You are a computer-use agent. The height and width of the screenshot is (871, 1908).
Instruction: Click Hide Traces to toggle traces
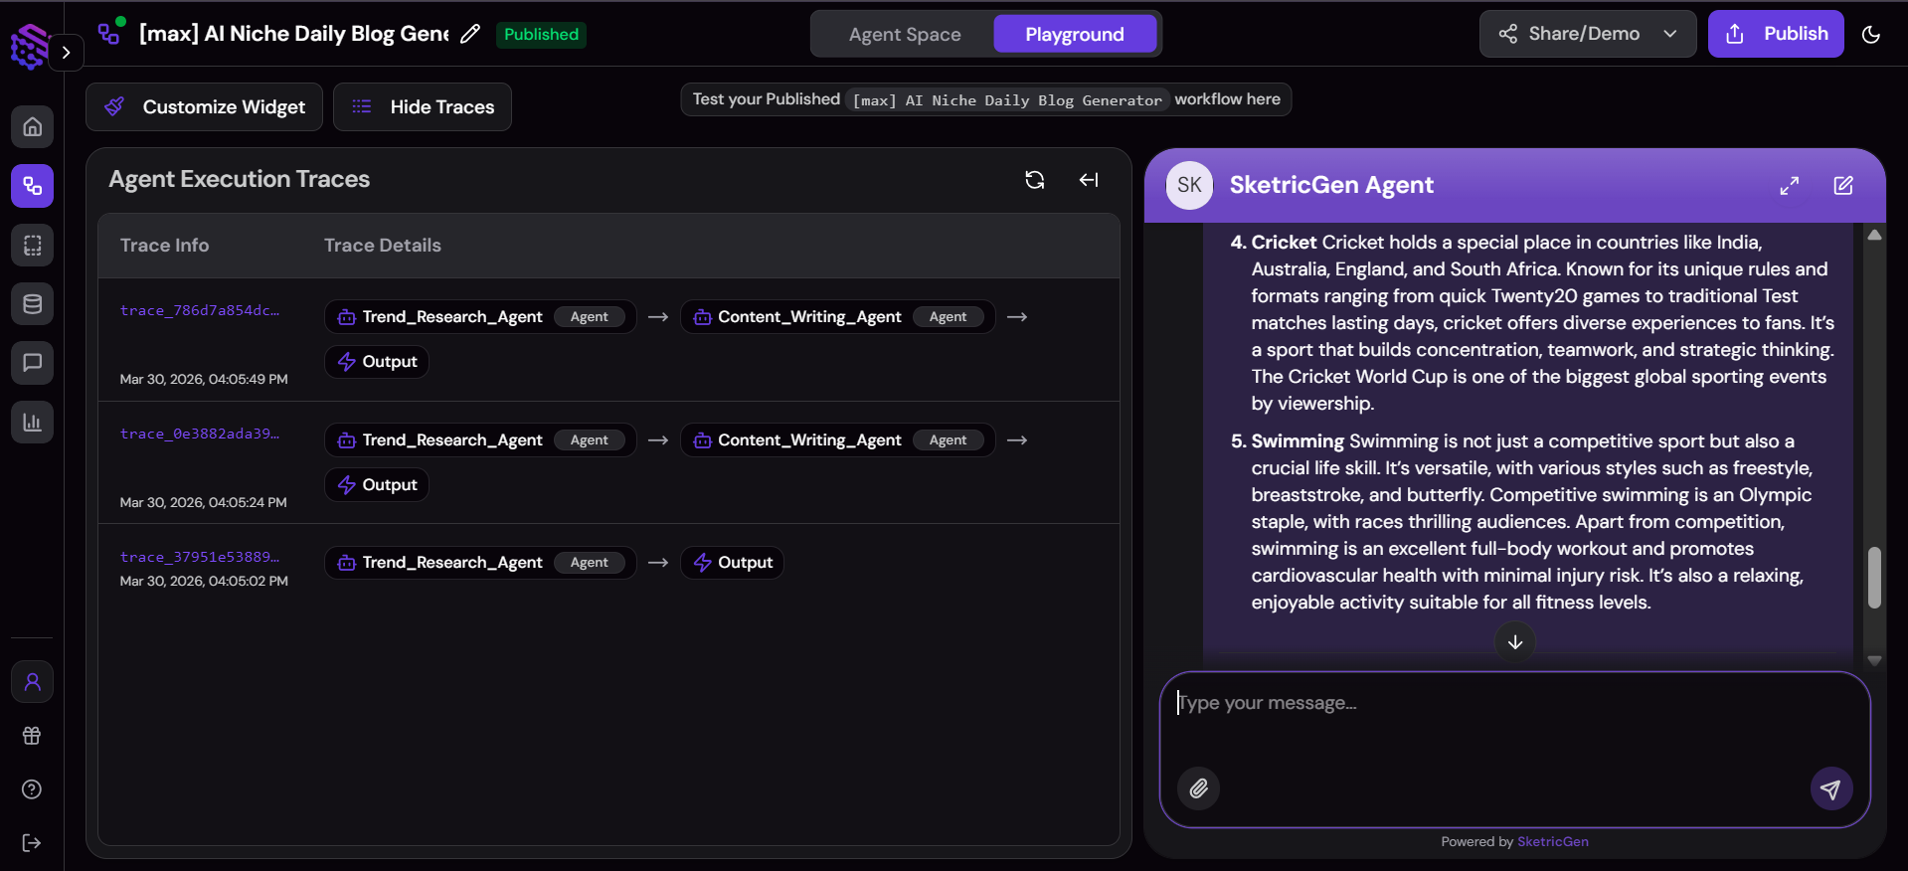(x=423, y=107)
